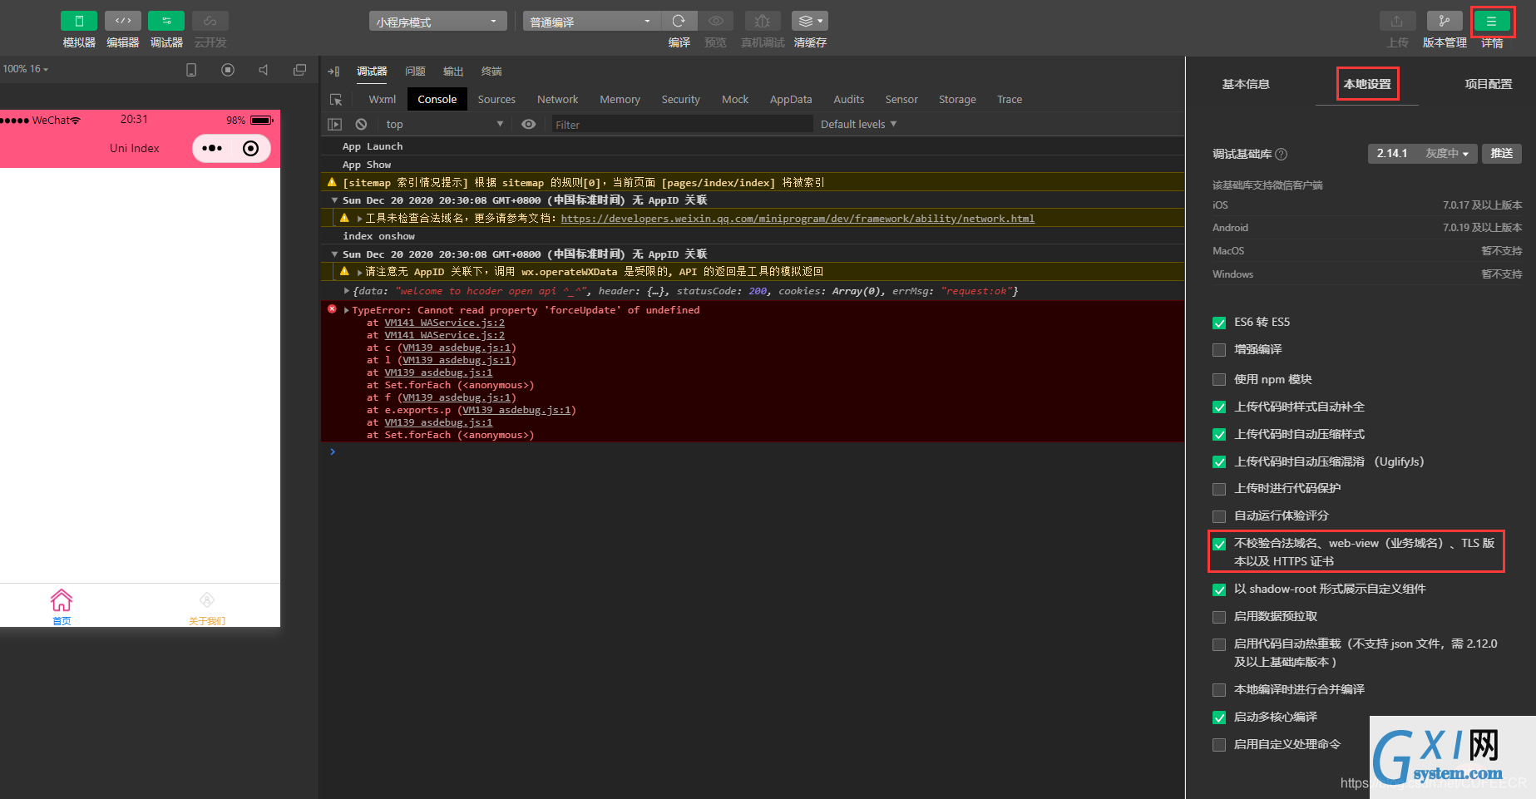Open the Cloud Development (云开发) icon
This screenshot has height=799, width=1536.
210,21
